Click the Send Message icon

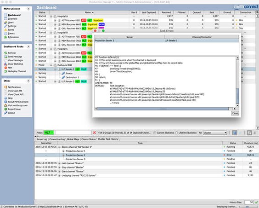6,57
